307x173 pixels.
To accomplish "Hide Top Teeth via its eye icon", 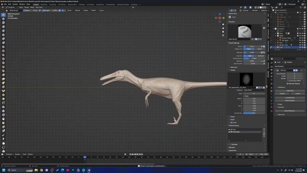I will point(302,40).
